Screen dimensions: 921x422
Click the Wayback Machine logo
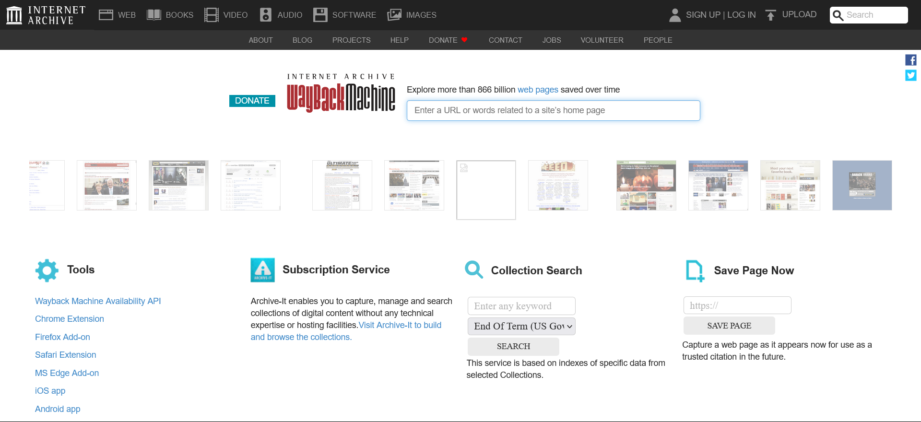(x=341, y=93)
